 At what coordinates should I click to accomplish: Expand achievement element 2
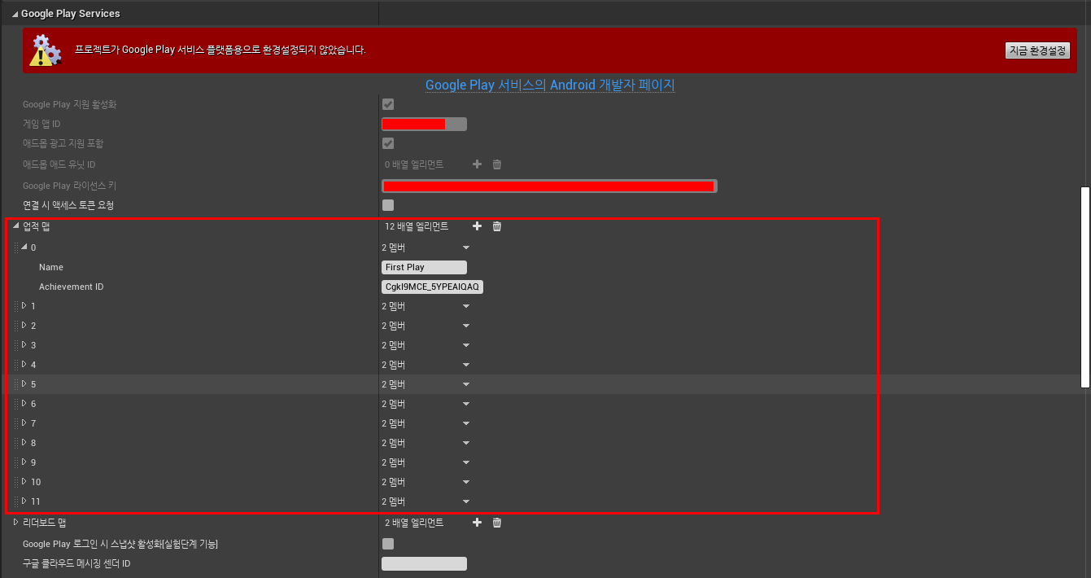[24, 326]
